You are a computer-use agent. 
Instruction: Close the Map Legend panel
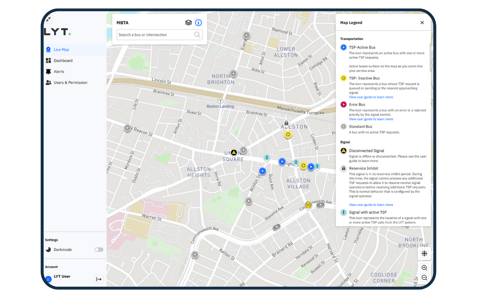tap(422, 23)
